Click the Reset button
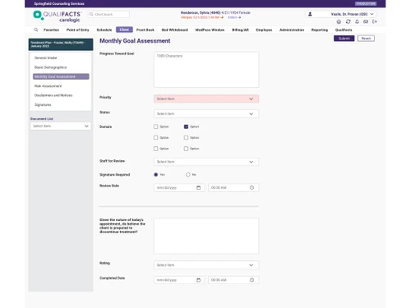This screenshot has width=411, height=308. [366, 39]
